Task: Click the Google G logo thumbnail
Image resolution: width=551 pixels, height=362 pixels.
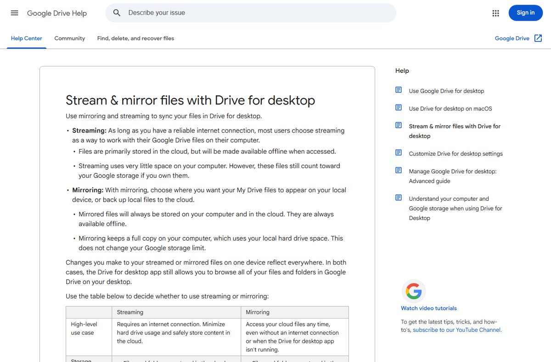Action: (x=414, y=291)
